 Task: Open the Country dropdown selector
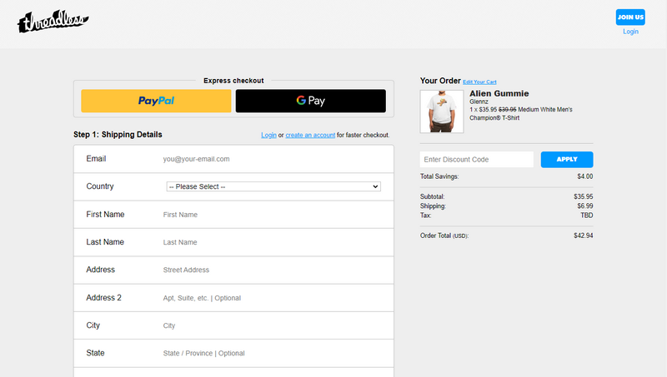(x=273, y=186)
